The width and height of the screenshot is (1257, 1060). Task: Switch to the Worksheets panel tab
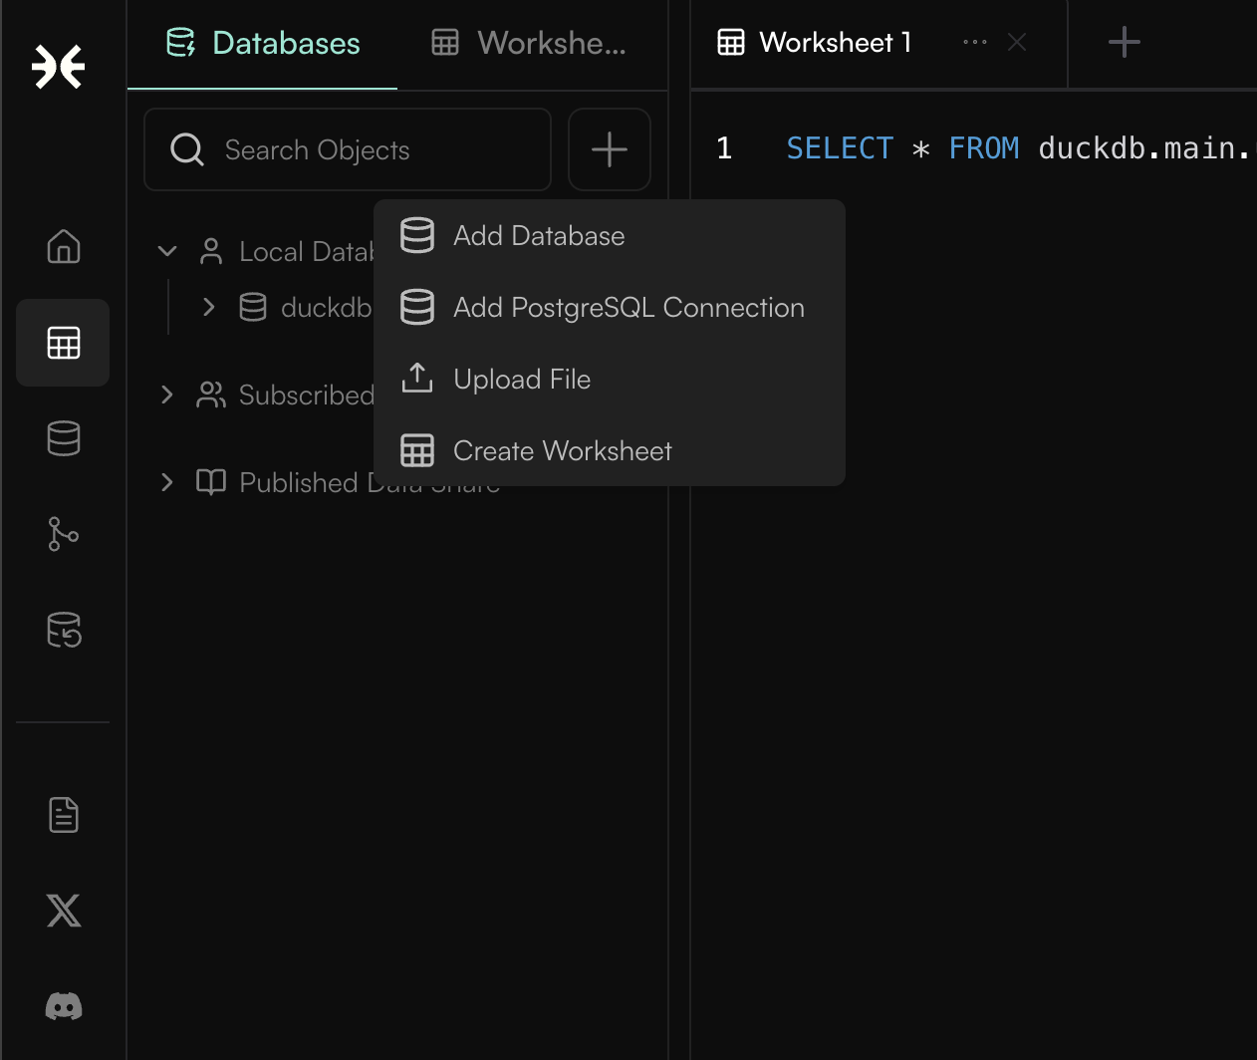pyautogui.click(x=530, y=44)
